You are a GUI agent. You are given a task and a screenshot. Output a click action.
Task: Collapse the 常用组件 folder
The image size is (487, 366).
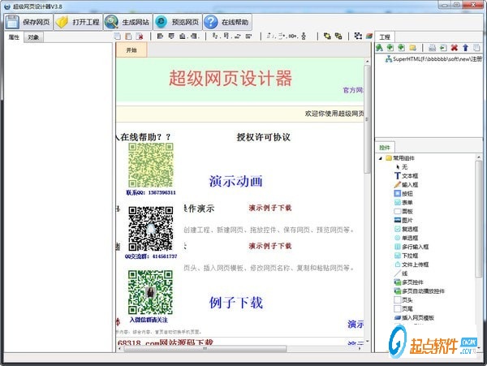[x=381, y=158]
